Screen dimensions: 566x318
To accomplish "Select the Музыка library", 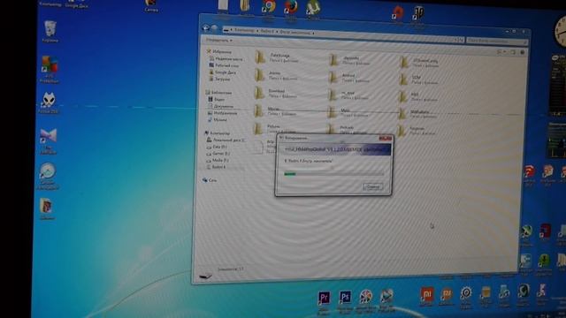I will click(x=218, y=119).
